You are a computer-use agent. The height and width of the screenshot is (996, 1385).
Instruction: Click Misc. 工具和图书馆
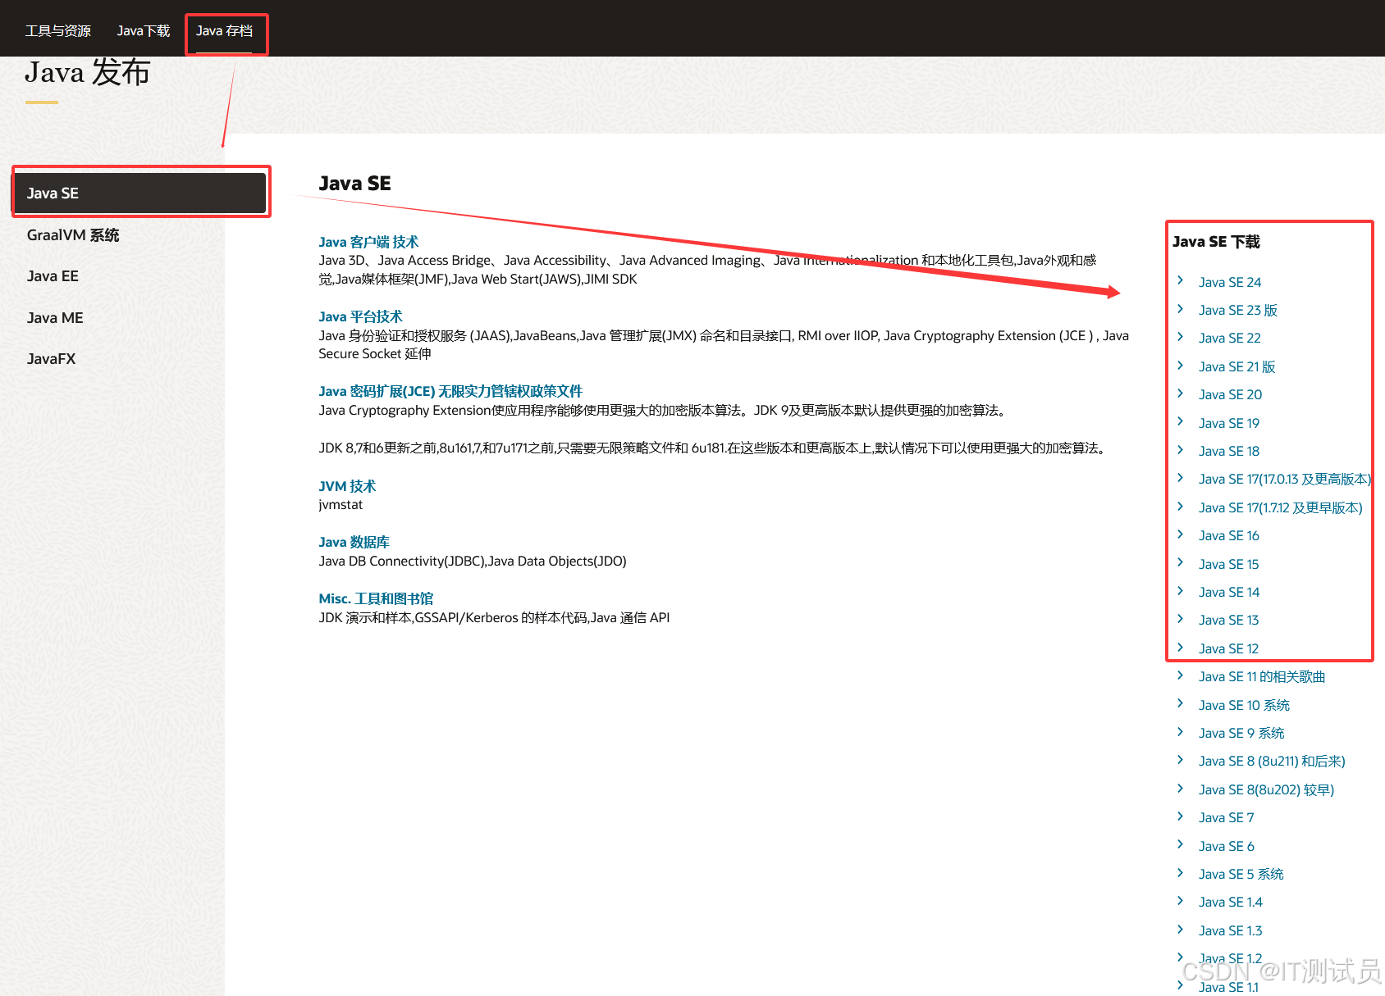click(x=377, y=598)
